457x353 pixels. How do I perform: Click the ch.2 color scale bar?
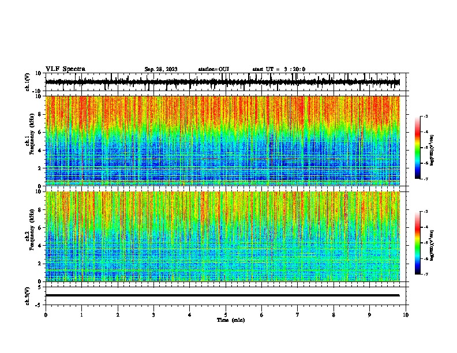418,243
